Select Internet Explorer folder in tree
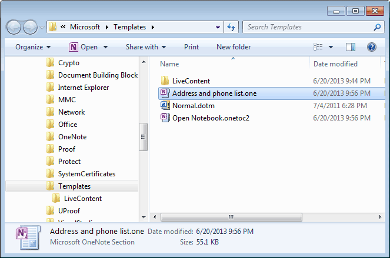Viewport: 390px width, 258px height. (x=84, y=88)
